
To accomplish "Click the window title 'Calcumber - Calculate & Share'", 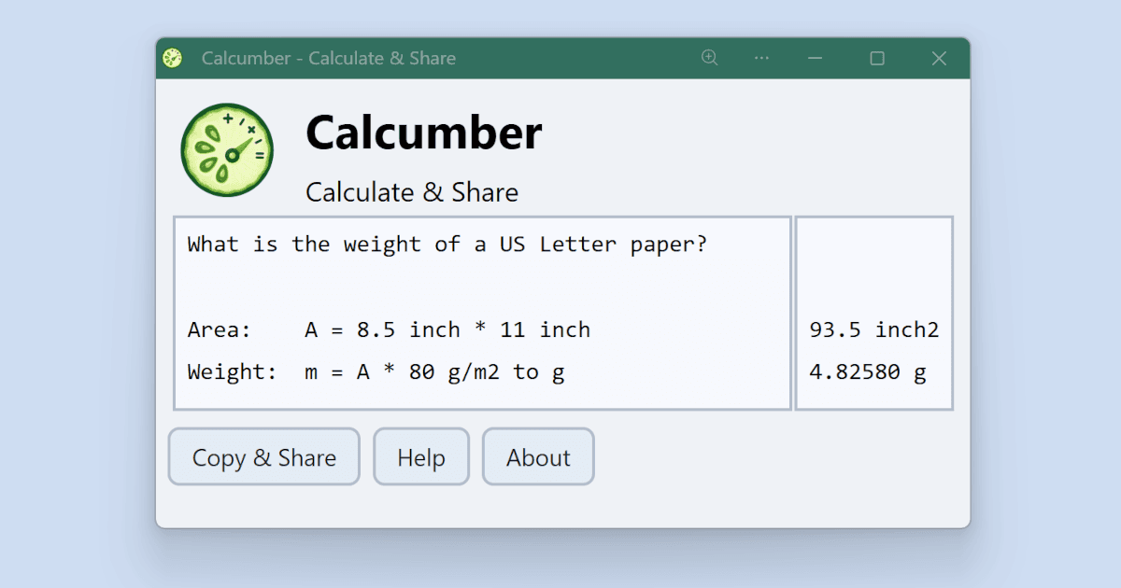I will (x=329, y=58).
